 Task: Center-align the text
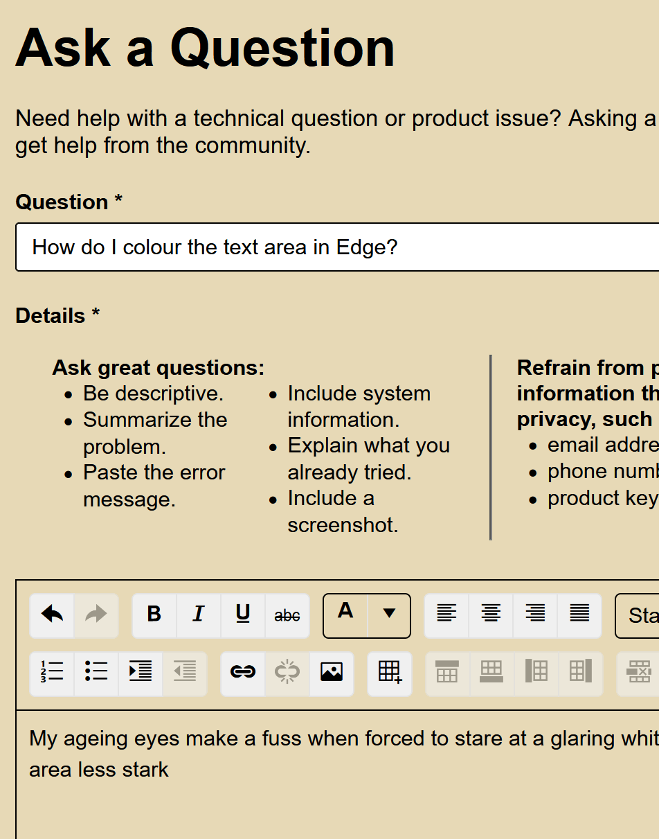click(x=491, y=615)
